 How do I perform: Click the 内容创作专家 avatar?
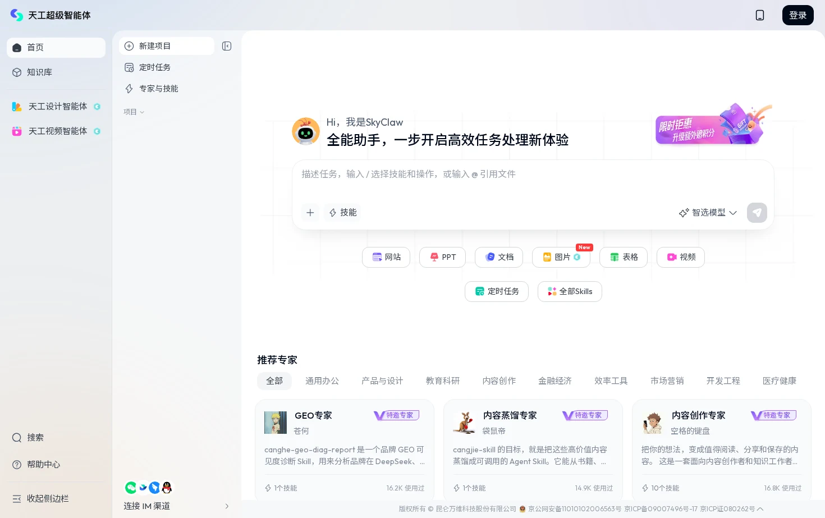[653, 423]
